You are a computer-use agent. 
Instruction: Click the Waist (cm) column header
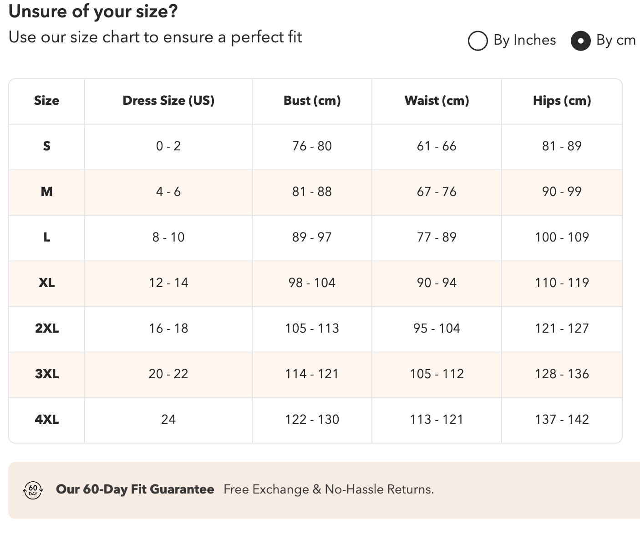point(437,101)
